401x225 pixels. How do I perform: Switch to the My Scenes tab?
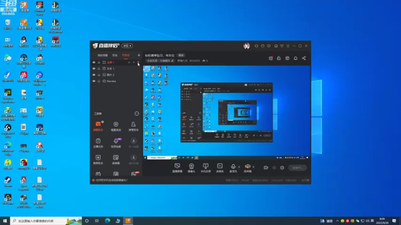pyautogui.click(x=103, y=55)
